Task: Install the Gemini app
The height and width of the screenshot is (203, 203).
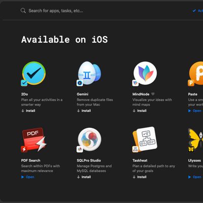Action: [x=84, y=111]
